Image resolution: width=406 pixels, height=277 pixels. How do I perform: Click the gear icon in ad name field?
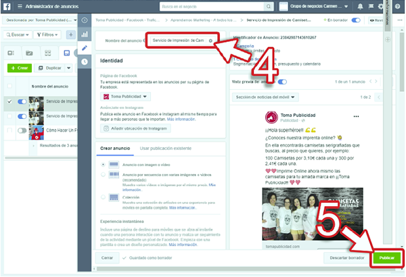[x=210, y=41]
